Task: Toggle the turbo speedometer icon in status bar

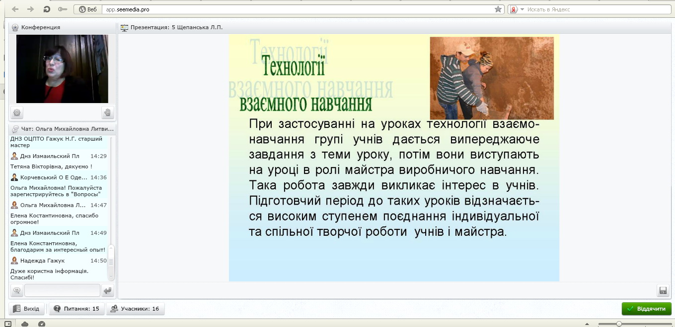Action: point(42,324)
